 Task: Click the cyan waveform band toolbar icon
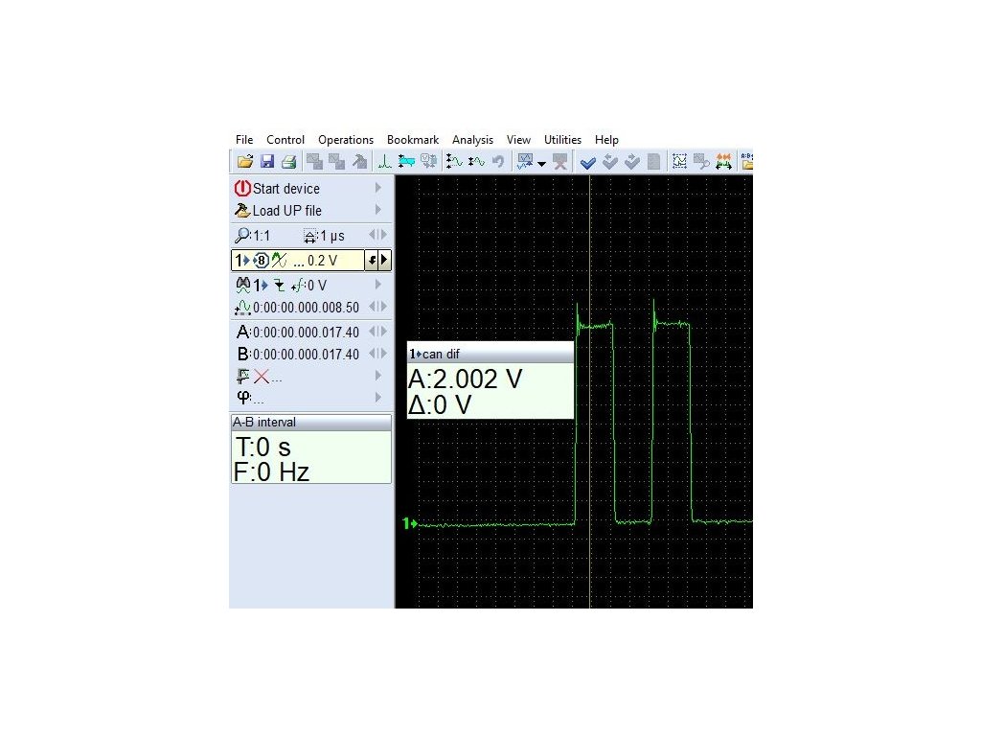tap(406, 161)
